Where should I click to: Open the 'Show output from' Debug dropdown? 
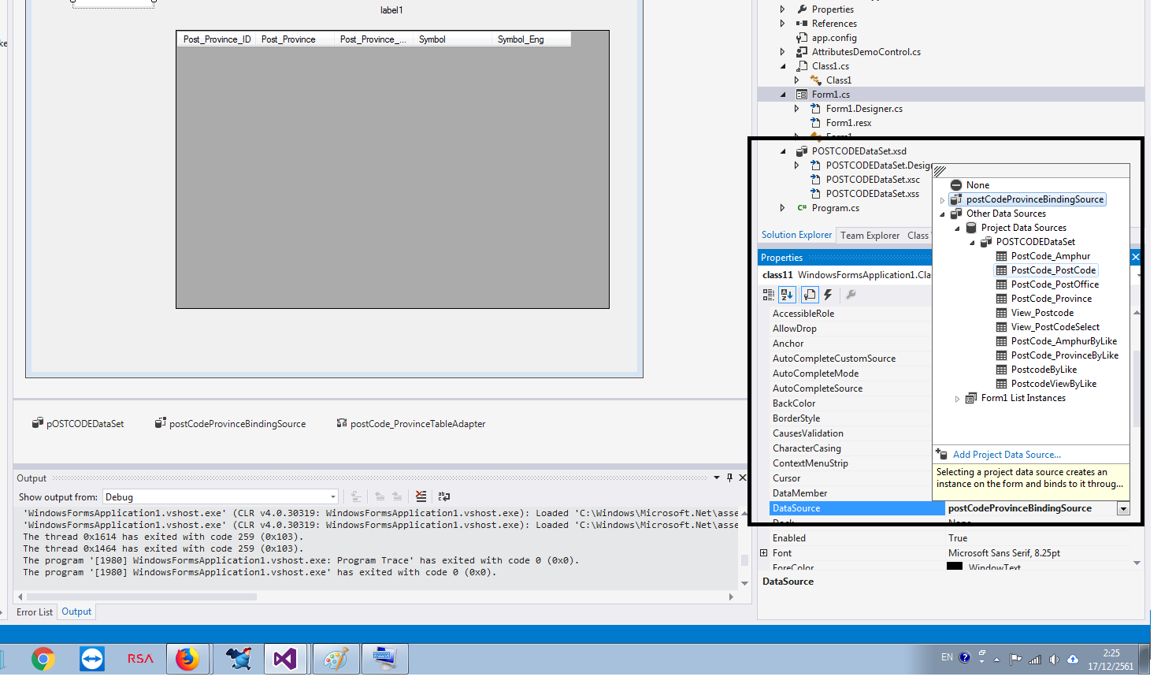click(221, 496)
